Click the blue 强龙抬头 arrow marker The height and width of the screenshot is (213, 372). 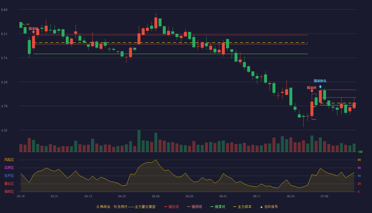coord(320,87)
